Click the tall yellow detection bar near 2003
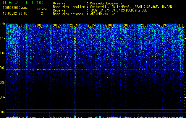This screenshot has width=186, height=118. point(49,115)
